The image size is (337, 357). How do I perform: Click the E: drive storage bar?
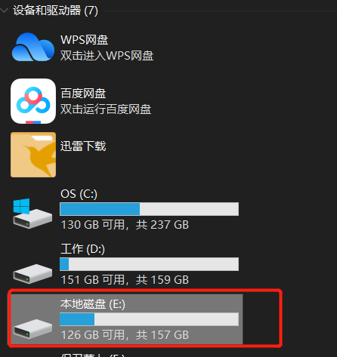click(149, 319)
